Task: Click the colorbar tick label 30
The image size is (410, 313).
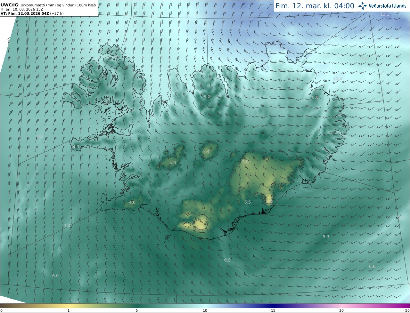Action: coord(341,311)
